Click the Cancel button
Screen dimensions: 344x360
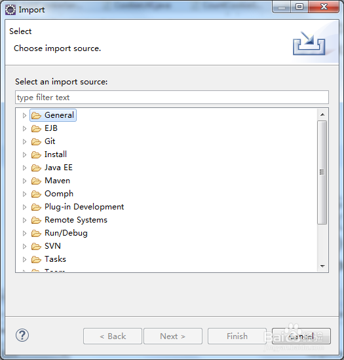[x=301, y=336]
